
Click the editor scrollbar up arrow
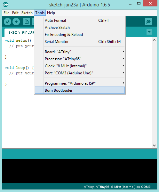154,40
